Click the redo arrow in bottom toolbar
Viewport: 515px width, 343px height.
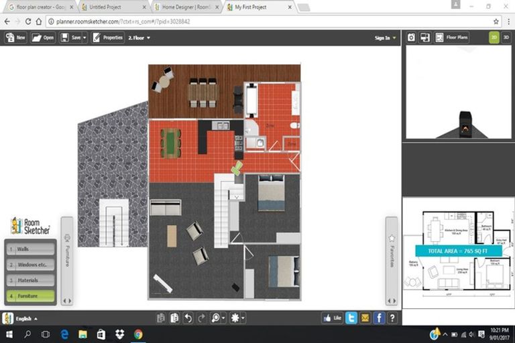[202, 318]
